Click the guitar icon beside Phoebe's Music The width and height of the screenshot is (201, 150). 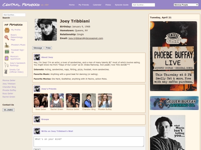7,45
